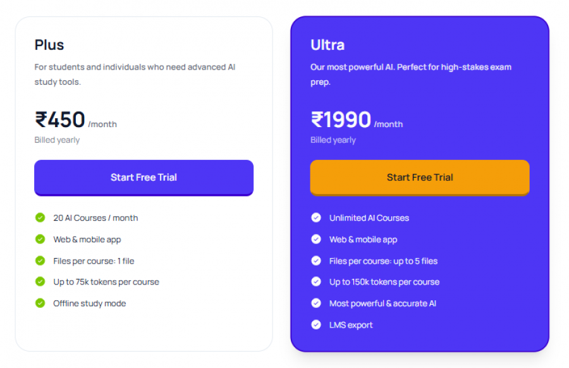The image size is (569, 368).
Task: Click the check next to "Most powerful & accurate AI"
Action: (316, 303)
